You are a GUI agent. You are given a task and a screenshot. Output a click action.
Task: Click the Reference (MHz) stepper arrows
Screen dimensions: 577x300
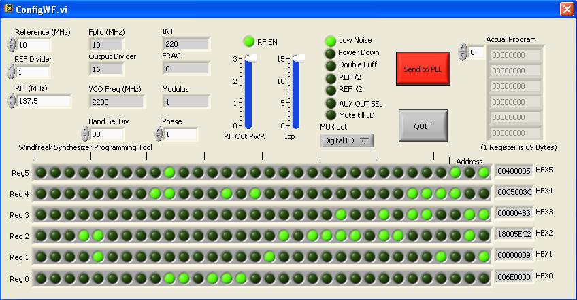point(12,45)
